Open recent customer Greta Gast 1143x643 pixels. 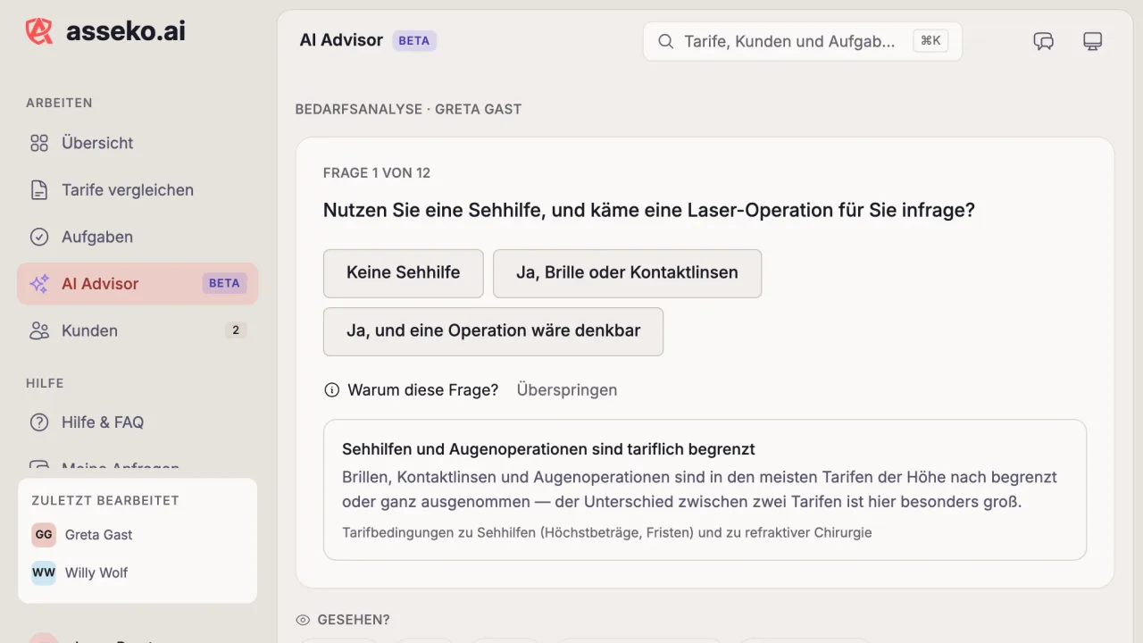138,535
